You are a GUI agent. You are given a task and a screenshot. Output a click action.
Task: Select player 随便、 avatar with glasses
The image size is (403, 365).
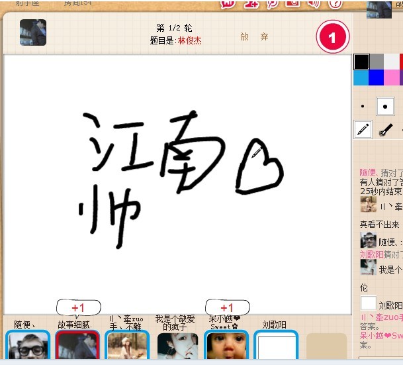[28, 345]
